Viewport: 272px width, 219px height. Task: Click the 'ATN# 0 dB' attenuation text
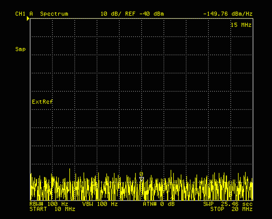click(x=159, y=204)
